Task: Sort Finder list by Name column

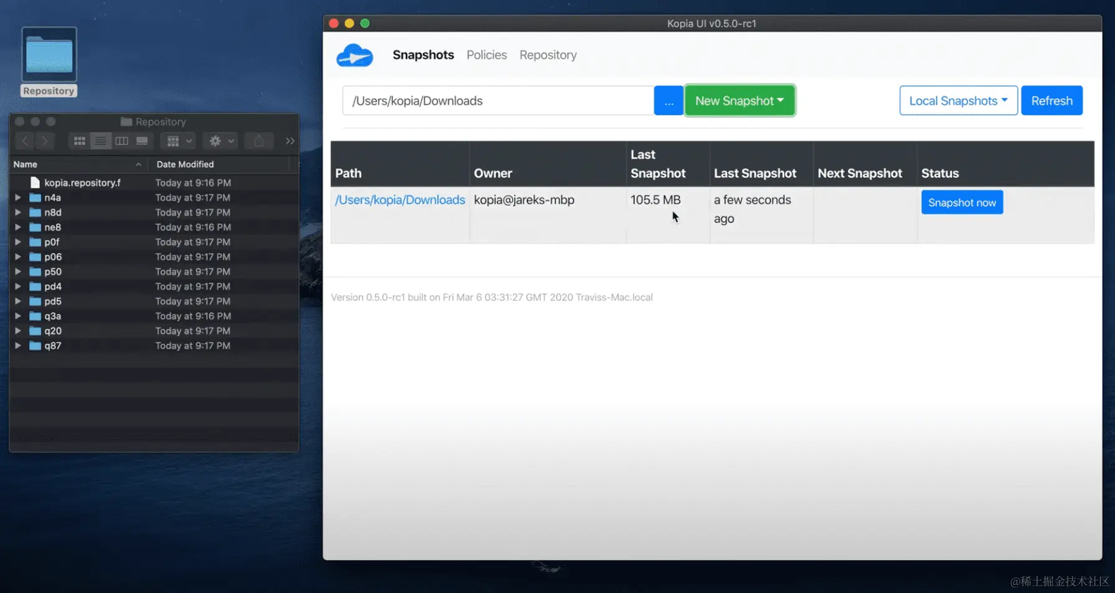Action: tap(78, 164)
